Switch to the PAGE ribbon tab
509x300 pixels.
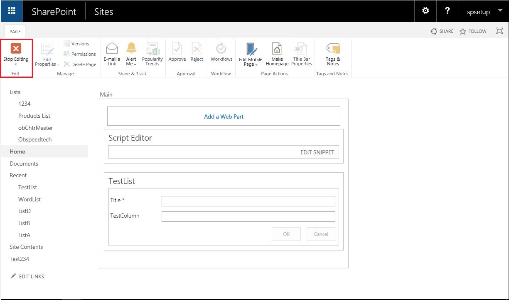[x=15, y=31]
